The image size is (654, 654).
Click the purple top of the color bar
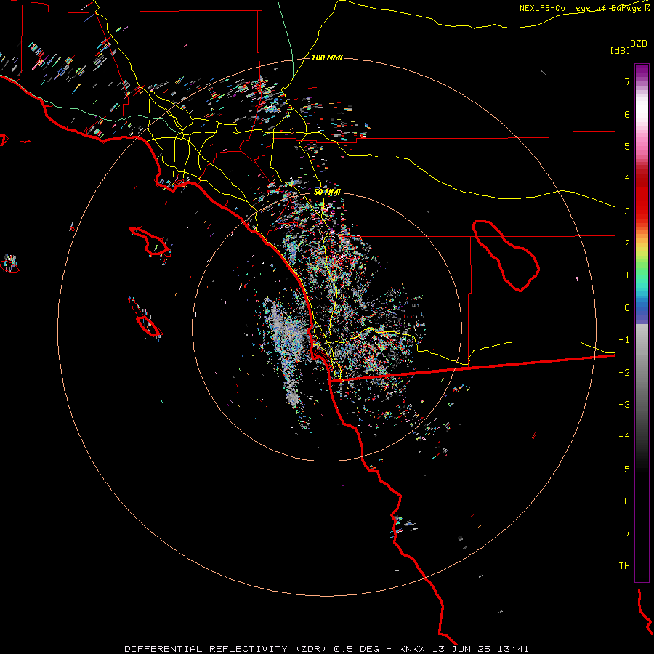(x=642, y=71)
